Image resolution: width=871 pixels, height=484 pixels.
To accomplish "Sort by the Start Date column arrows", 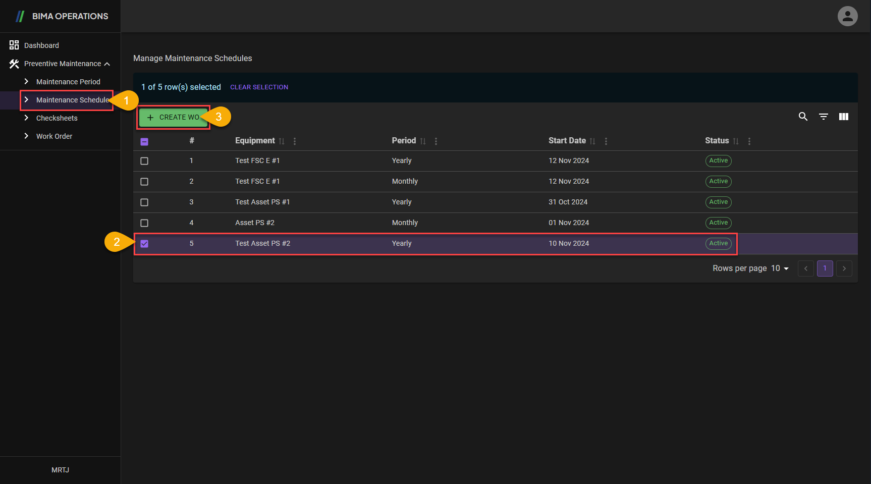I will pos(592,141).
